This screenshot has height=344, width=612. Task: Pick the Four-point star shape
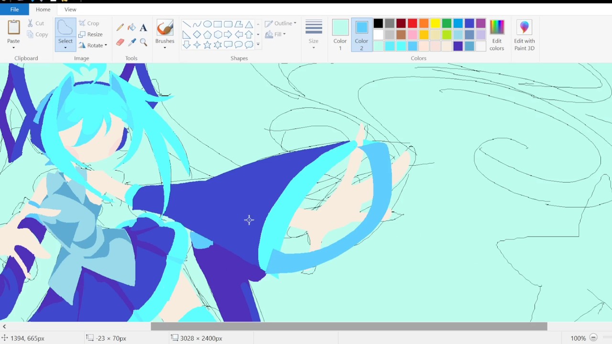(197, 45)
